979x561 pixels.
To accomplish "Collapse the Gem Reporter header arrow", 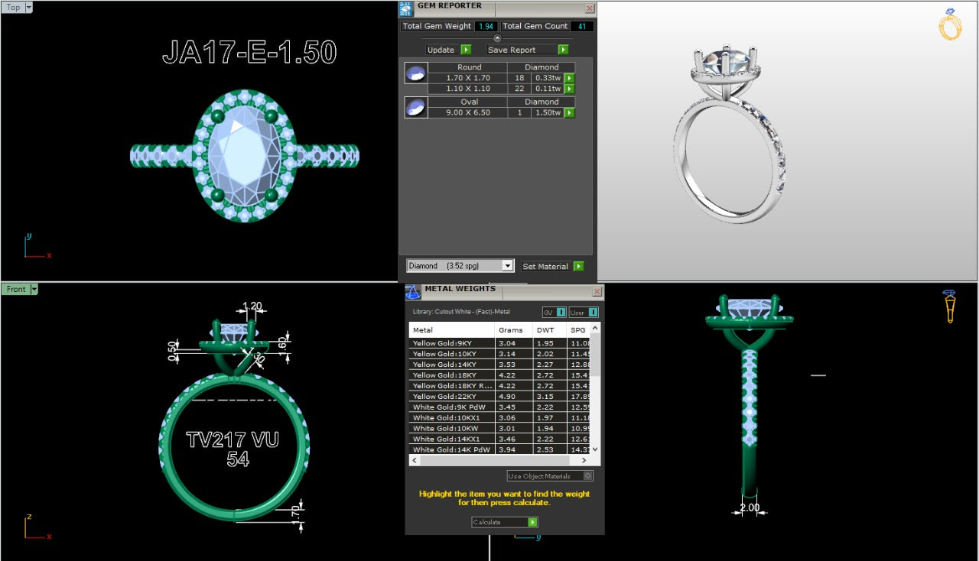I will (x=497, y=37).
